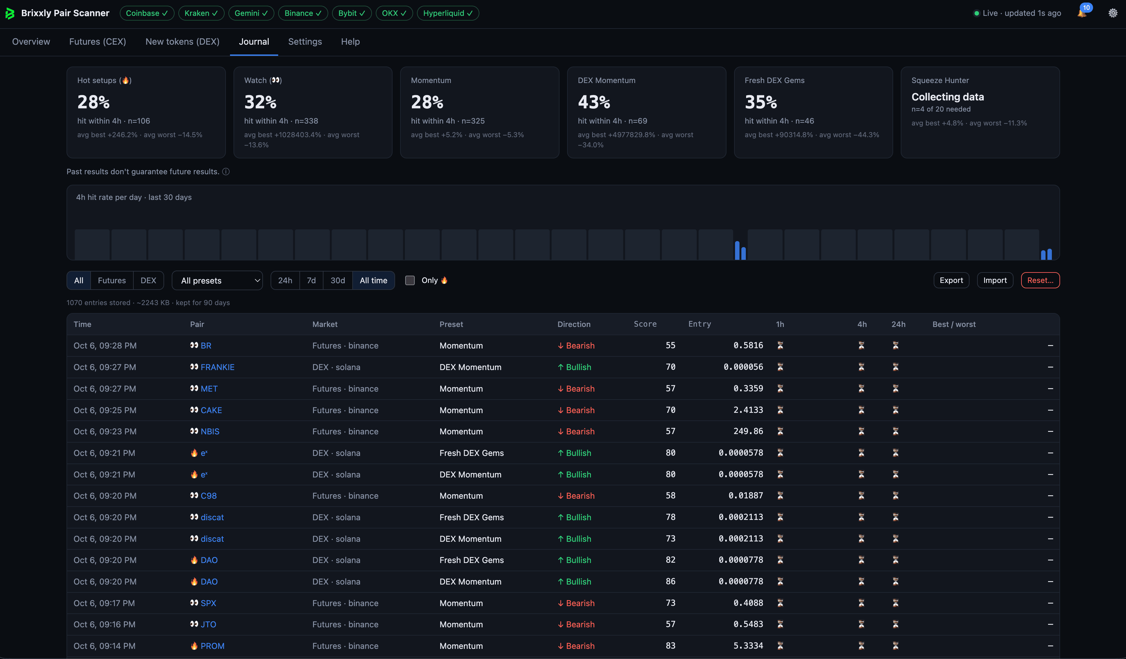Click the Squeeze Hunter collecting data card

tap(980, 112)
